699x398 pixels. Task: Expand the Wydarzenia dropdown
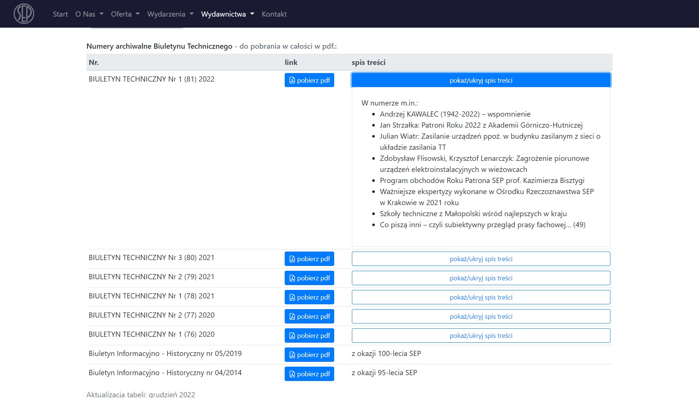pos(170,14)
